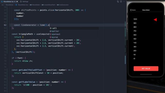Click the View tag in return statement
This screenshot has height=93, width=165.
coord(26,61)
